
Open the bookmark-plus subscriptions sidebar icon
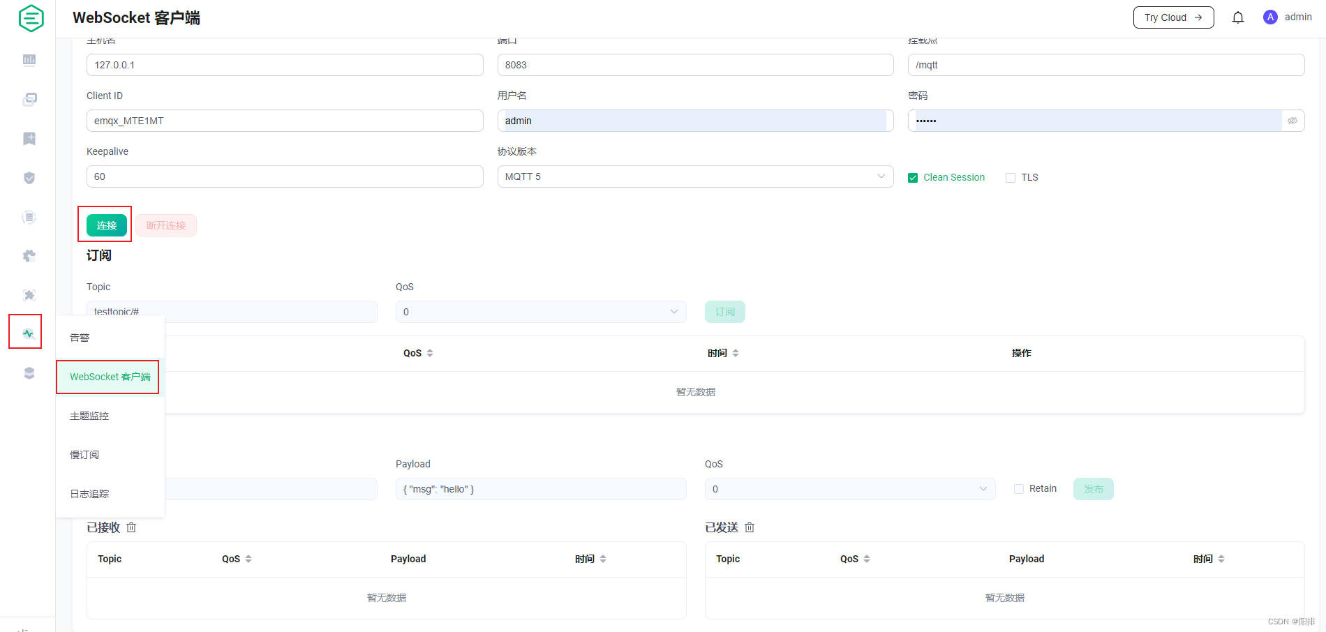pos(29,138)
